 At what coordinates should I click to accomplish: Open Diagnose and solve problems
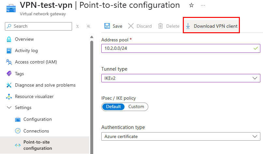tap(45, 85)
